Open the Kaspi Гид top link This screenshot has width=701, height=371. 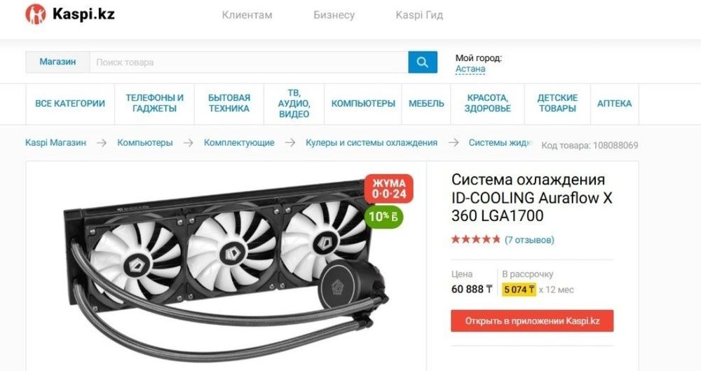(419, 15)
